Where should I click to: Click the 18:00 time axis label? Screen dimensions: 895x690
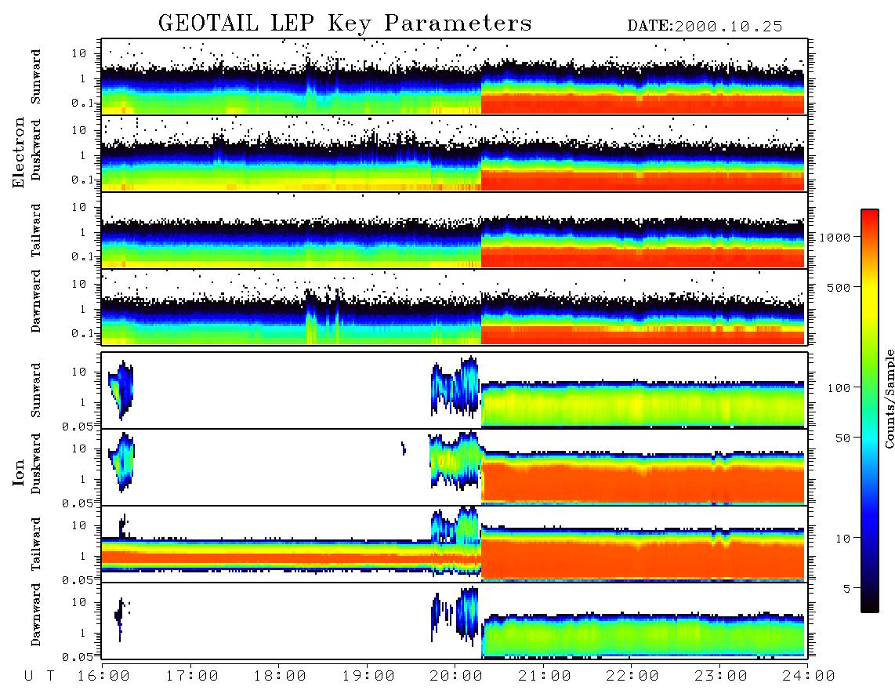click(280, 677)
